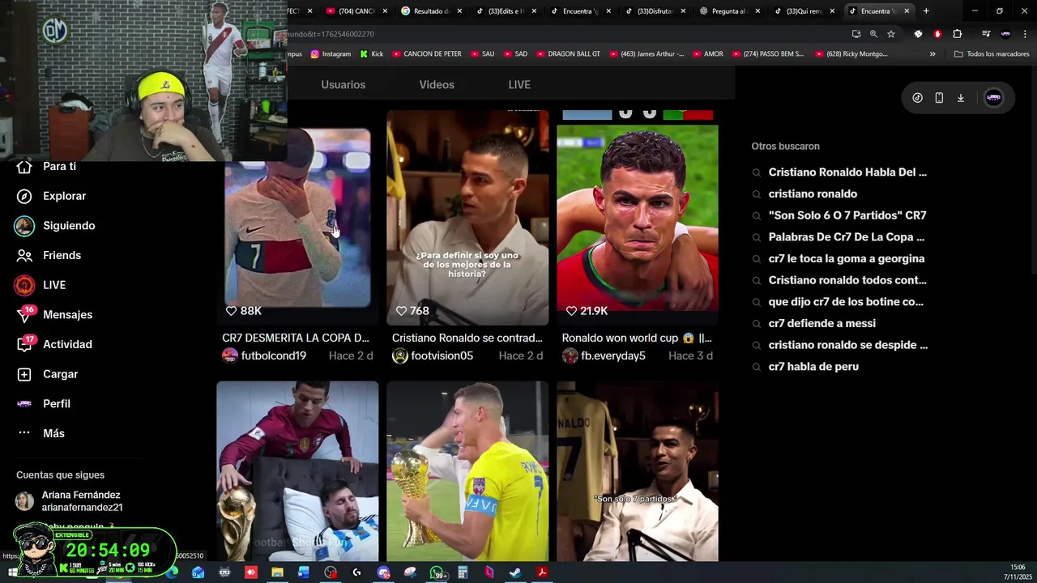Open File Explorer from the taskbar
Screen dimensions: 1037x583
tap(277, 572)
